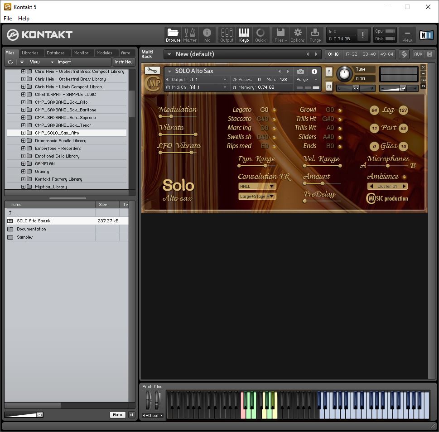Select rack page 33-48
Screen dimensions: 439x432
pos(369,54)
